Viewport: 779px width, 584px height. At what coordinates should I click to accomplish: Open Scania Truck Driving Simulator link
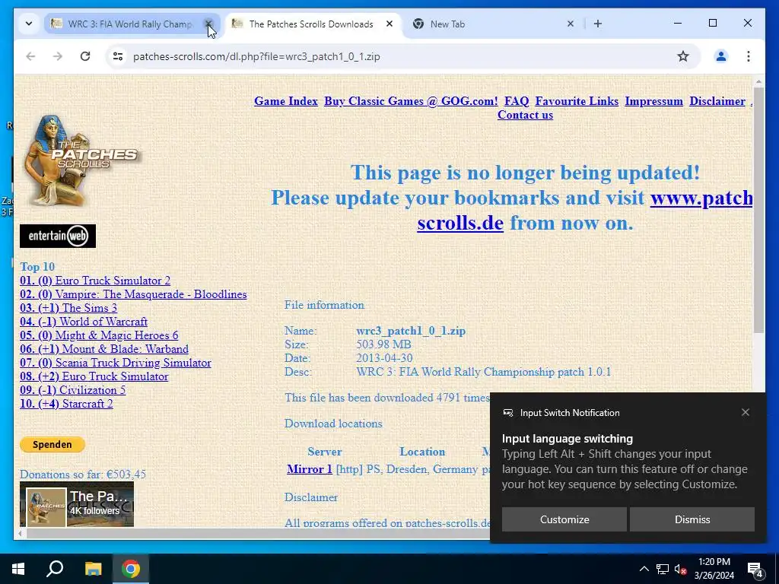[x=116, y=363]
